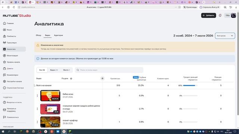Open the Видео section in the sidebar
Screen dimensions: 239x134
click(7, 30)
